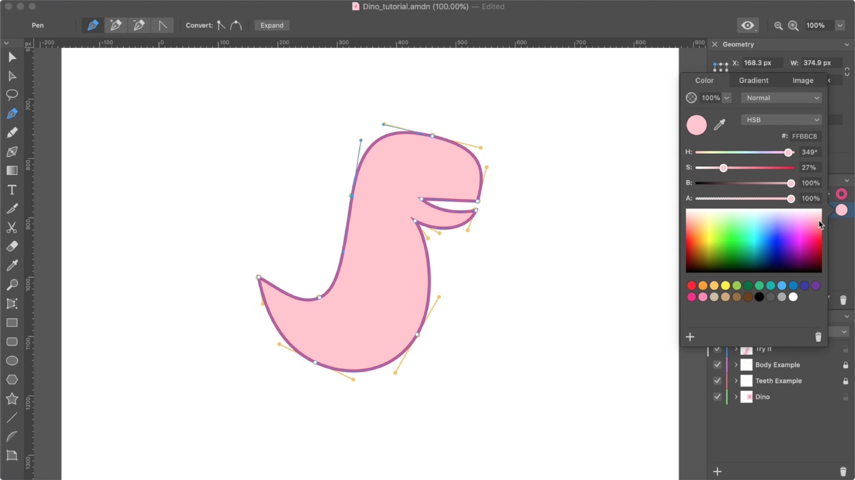Toggle visibility of Dino layer
The height and width of the screenshot is (480, 855).
click(717, 397)
